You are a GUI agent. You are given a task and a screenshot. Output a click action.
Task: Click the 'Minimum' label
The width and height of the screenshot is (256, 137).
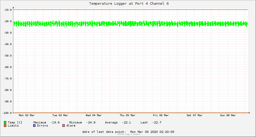(75, 122)
